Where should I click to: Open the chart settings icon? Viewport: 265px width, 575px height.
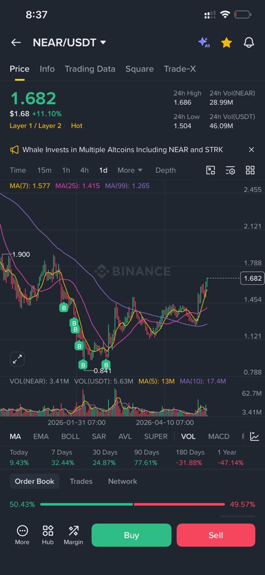(x=230, y=170)
